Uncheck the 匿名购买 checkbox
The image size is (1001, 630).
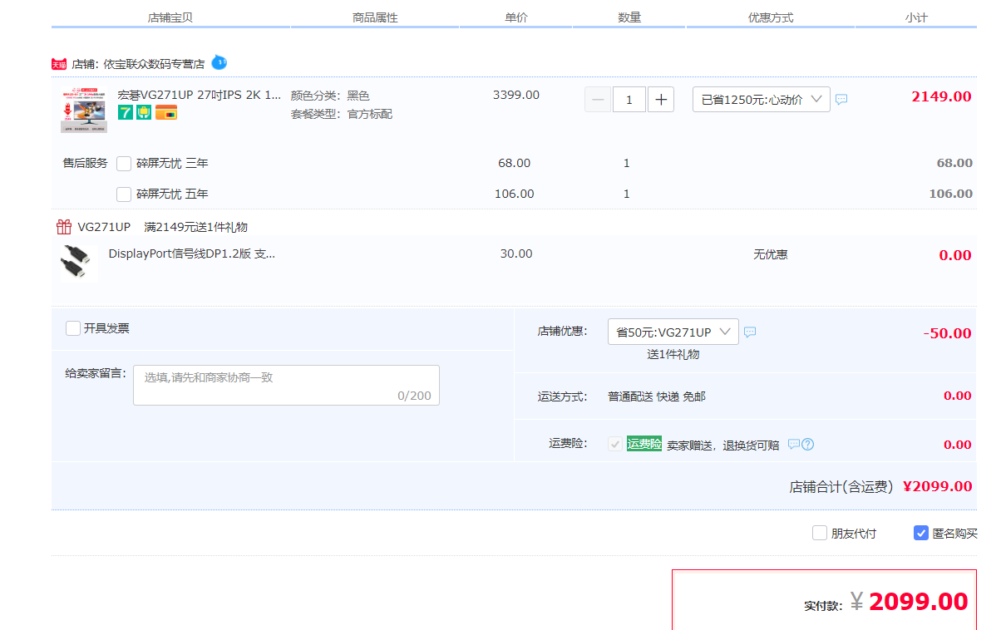(x=921, y=534)
